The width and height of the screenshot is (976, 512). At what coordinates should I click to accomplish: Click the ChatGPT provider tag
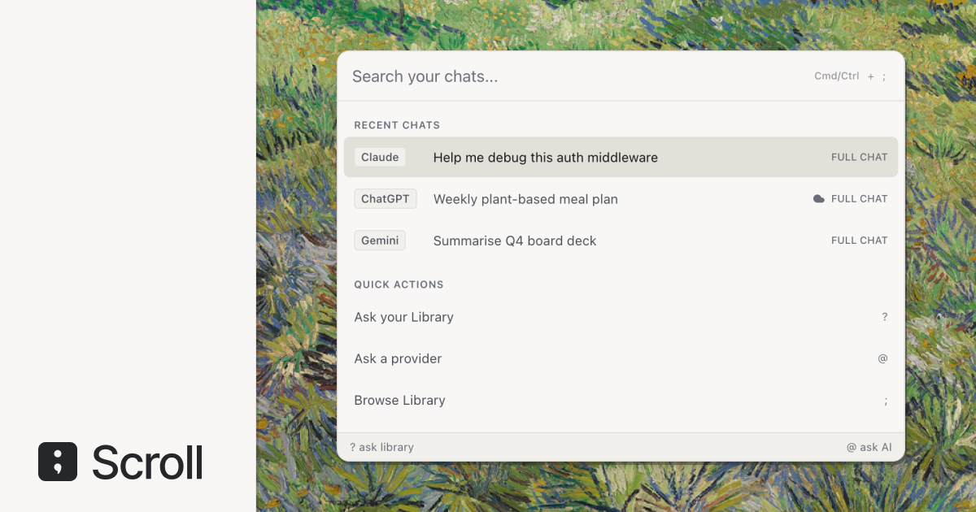[x=386, y=199]
